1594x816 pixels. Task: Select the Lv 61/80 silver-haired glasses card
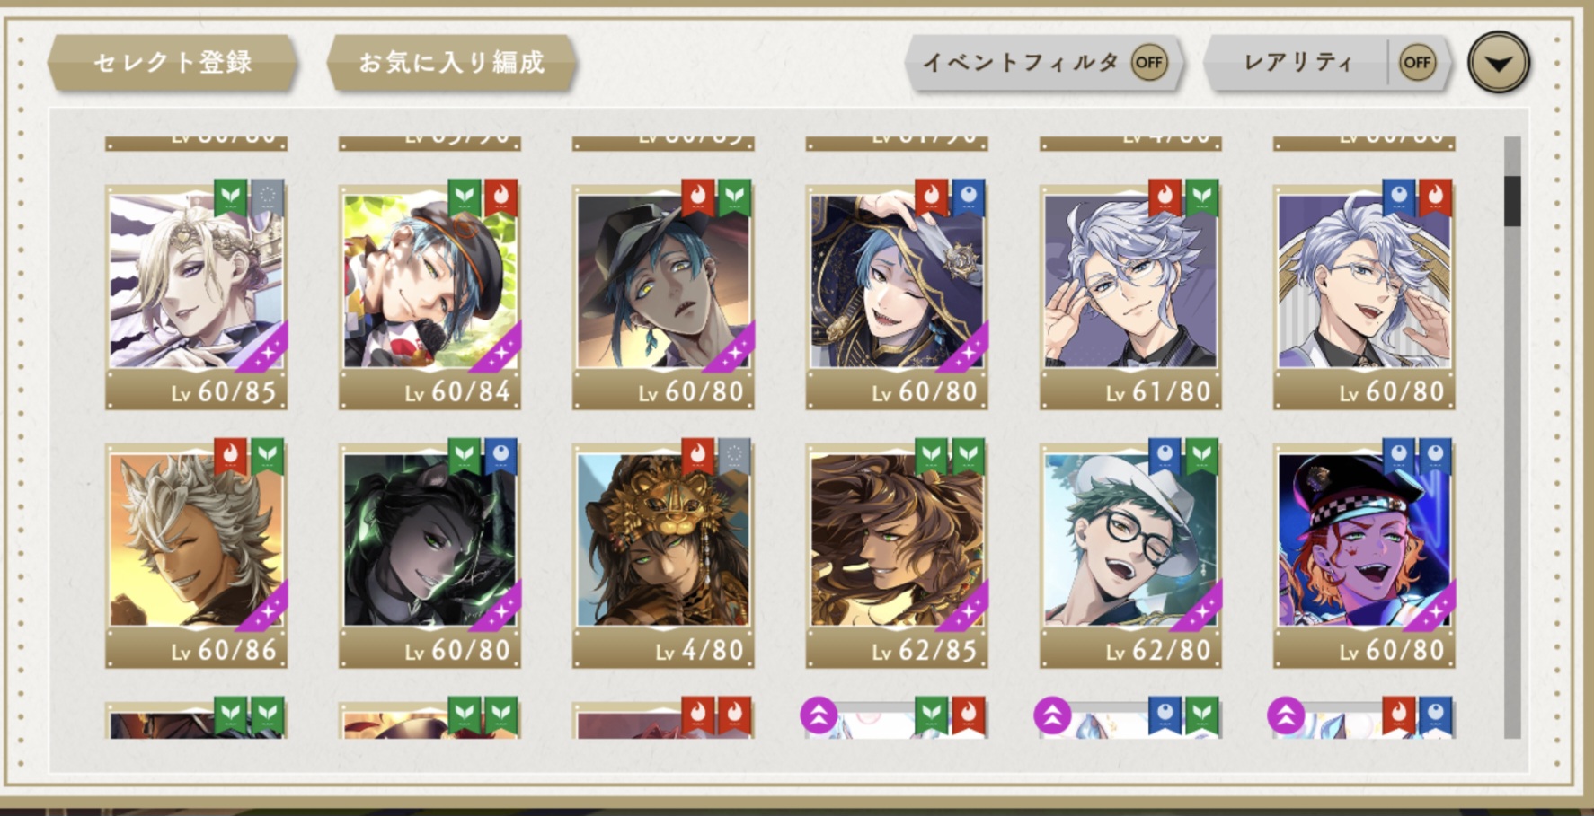pos(1130,298)
